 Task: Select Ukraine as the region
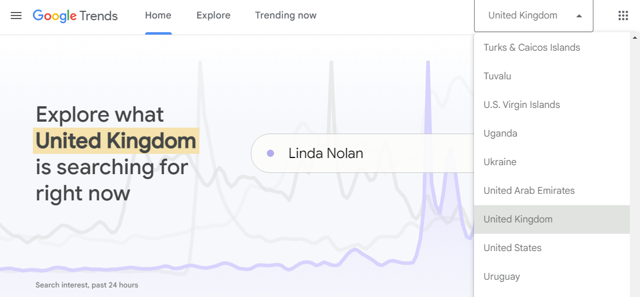[x=552, y=162]
